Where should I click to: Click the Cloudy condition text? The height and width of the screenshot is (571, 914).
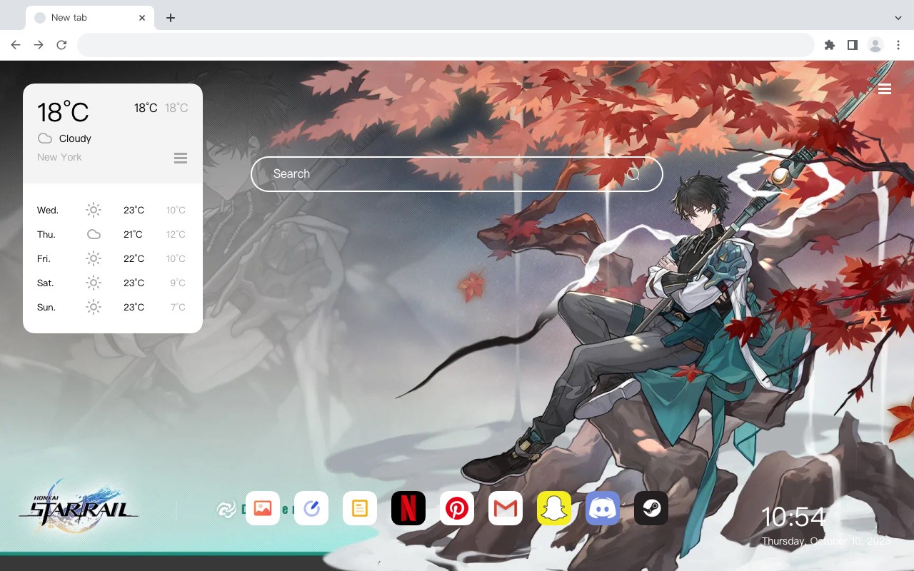pos(75,138)
